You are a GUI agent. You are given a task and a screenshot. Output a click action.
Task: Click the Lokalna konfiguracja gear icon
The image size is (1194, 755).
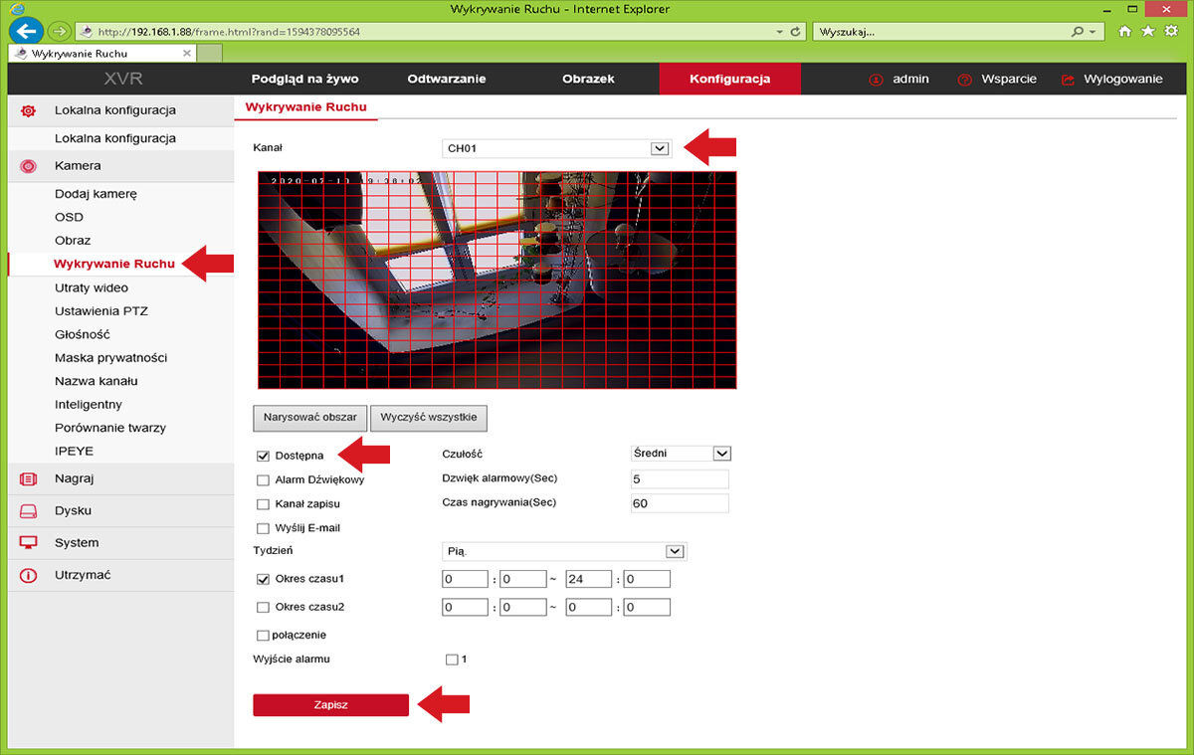point(29,110)
